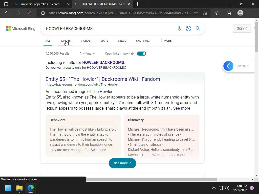The width and height of the screenshot is (259, 194).
Task: Open Windows Start menu
Action: 8,188
